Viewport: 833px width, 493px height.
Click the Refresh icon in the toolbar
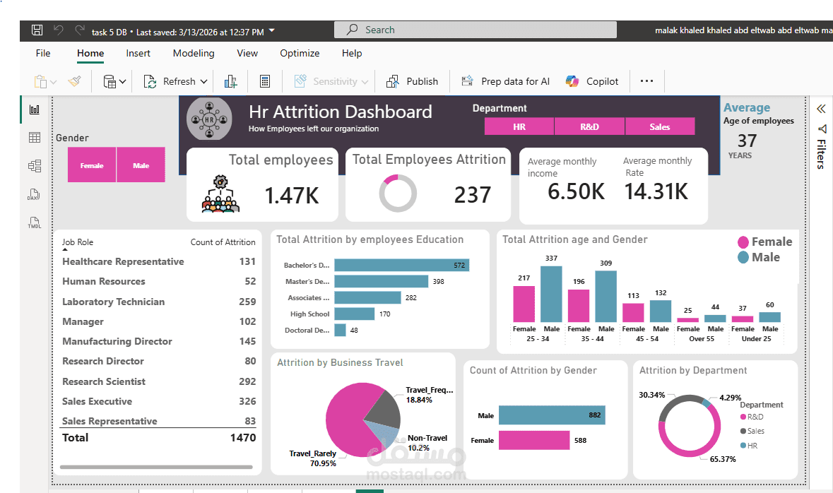[150, 81]
